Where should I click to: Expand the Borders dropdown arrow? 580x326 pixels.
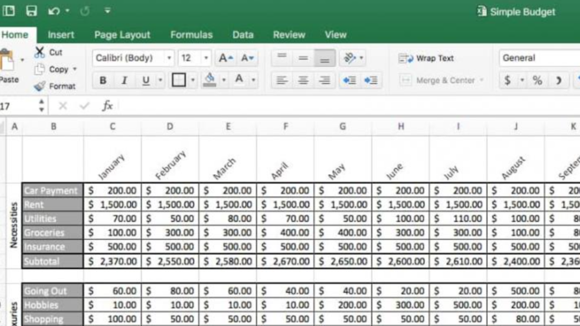pyautogui.click(x=193, y=80)
